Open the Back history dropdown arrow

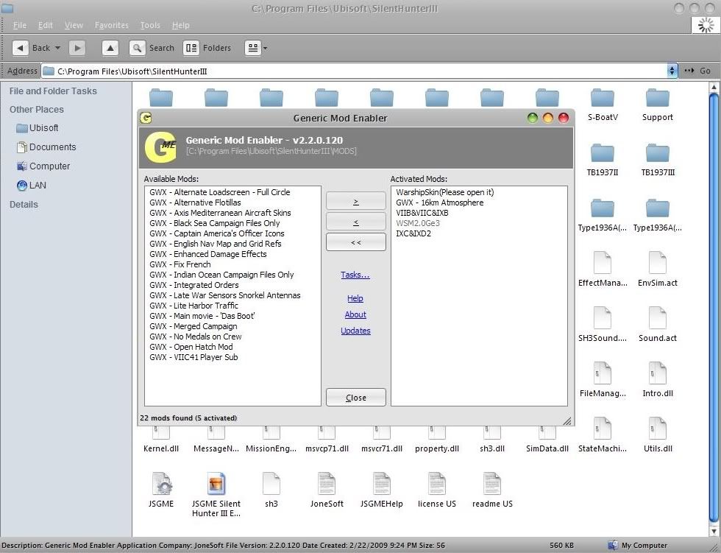point(57,48)
